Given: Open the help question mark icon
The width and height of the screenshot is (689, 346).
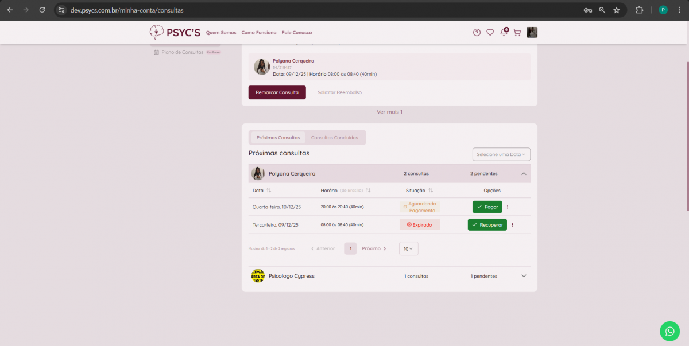Looking at the screenshot, I should pyautogui.click(x=477, y=33).
